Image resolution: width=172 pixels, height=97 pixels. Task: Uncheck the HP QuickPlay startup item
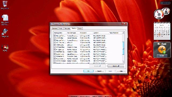coord(55,47)
